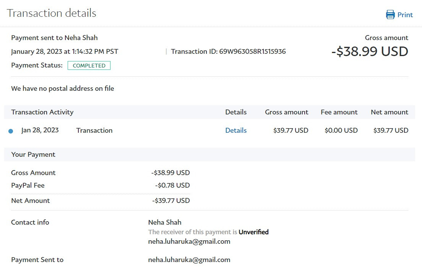Screen dimensions: 422x267
Task: Click the Net amount column header
Action: tap(390, 112)
